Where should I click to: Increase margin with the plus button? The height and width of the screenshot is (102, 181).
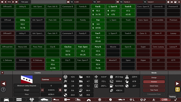point(60,90)
